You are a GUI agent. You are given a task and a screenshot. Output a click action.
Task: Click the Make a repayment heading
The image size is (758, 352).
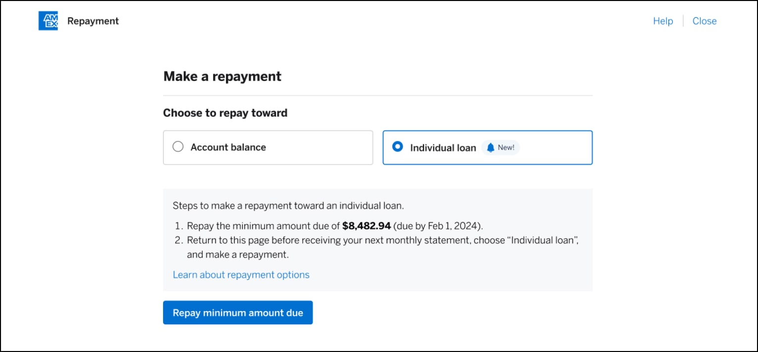[222, 76]
